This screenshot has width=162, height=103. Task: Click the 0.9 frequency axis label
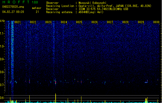coord(2,59)
